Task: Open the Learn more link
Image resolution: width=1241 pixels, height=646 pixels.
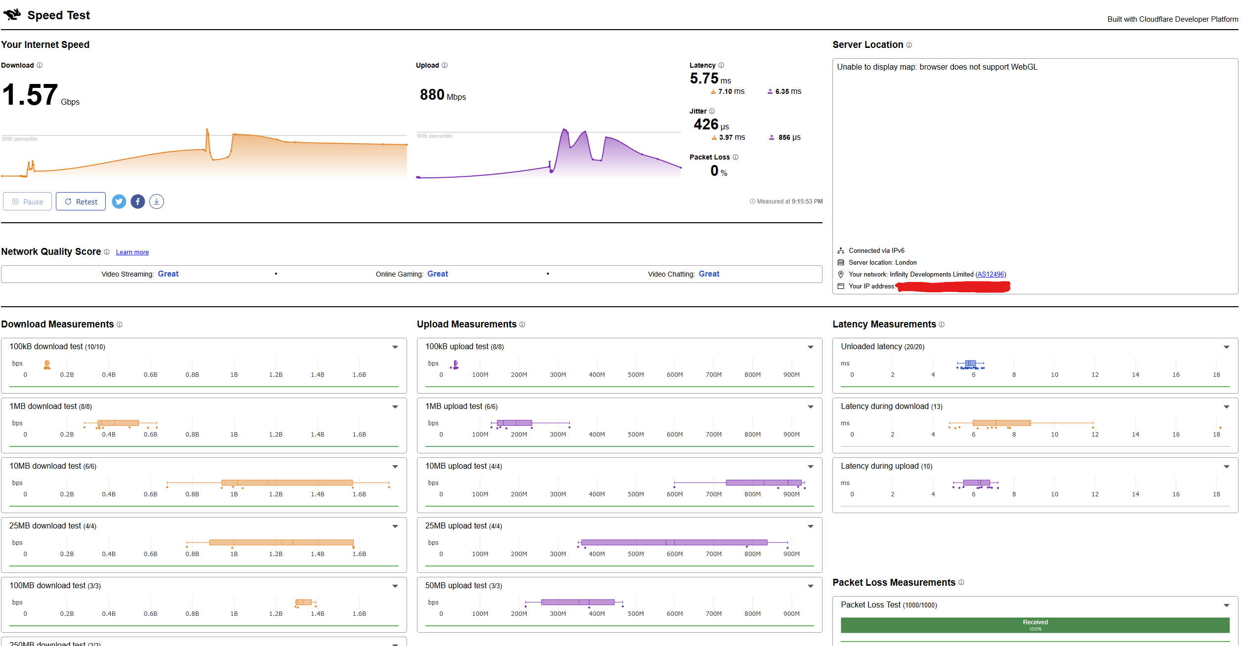Action: 132,252
